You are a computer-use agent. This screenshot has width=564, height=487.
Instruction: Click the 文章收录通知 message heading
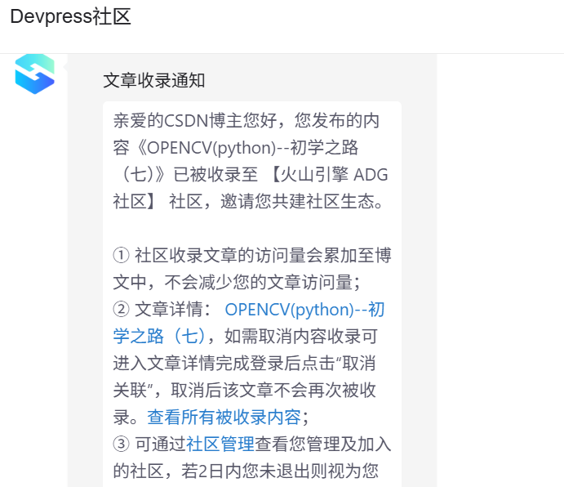154,80
